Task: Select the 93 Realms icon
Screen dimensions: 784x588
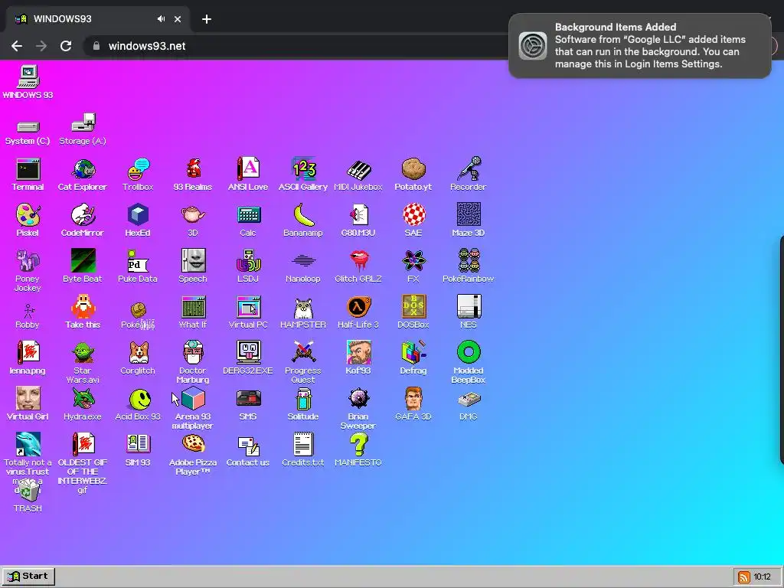Action: pos(193,169)
